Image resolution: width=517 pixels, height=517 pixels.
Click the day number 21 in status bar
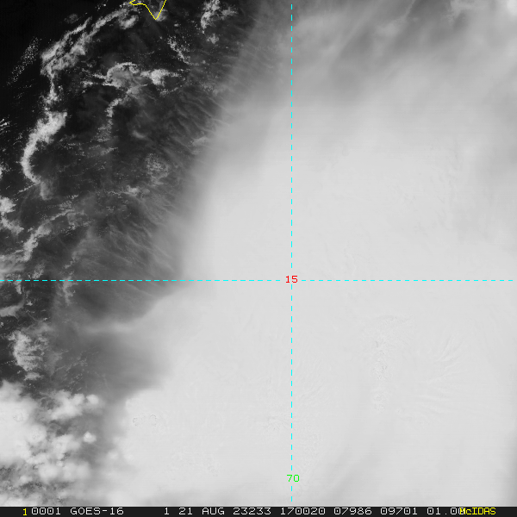click(185, 511)
